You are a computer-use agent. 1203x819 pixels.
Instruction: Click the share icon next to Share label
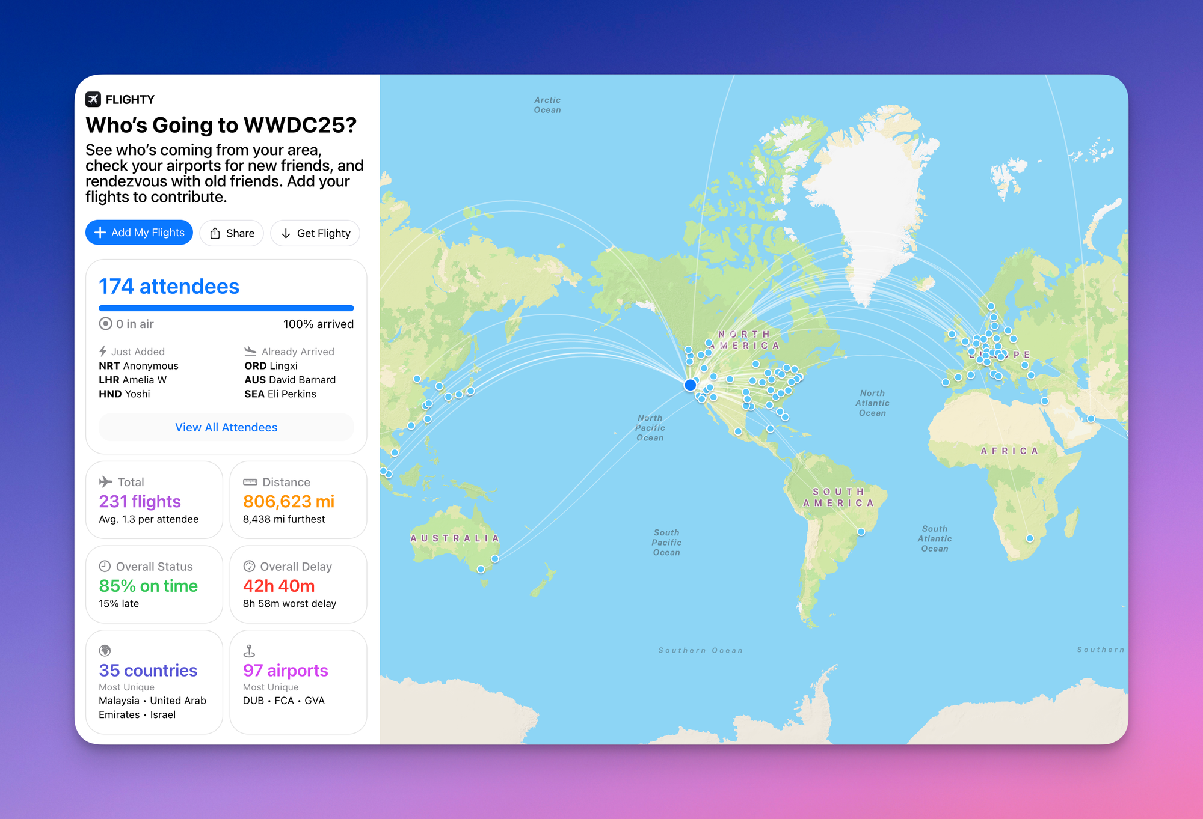215,233
